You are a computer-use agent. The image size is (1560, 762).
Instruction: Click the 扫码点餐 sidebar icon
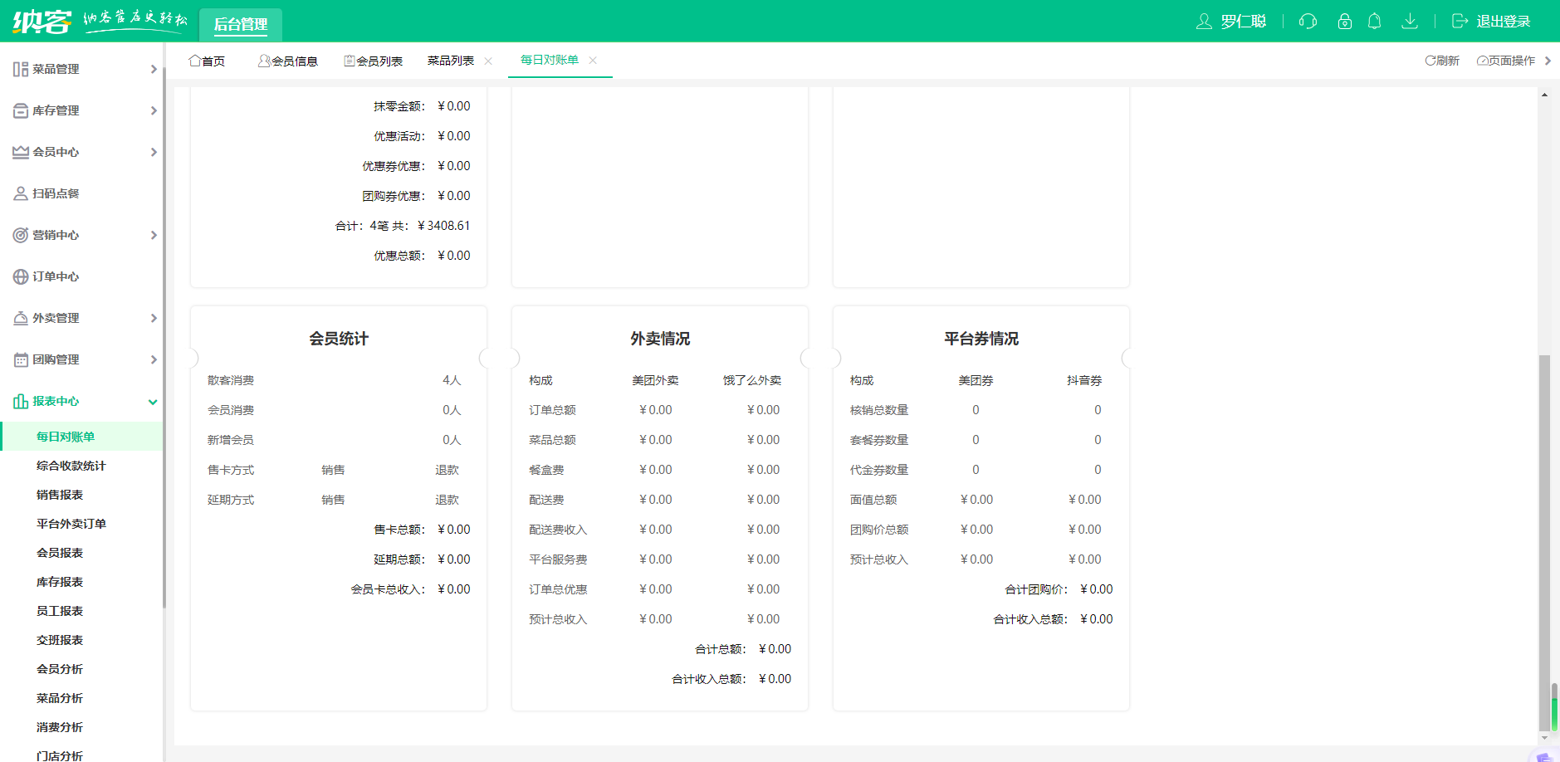pyautogui.click(x=21, y=193)
